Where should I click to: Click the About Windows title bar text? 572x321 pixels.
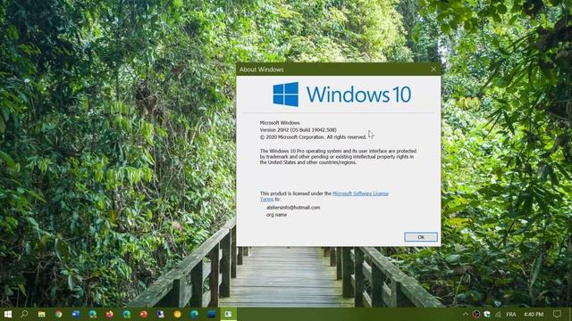point(262,70)
